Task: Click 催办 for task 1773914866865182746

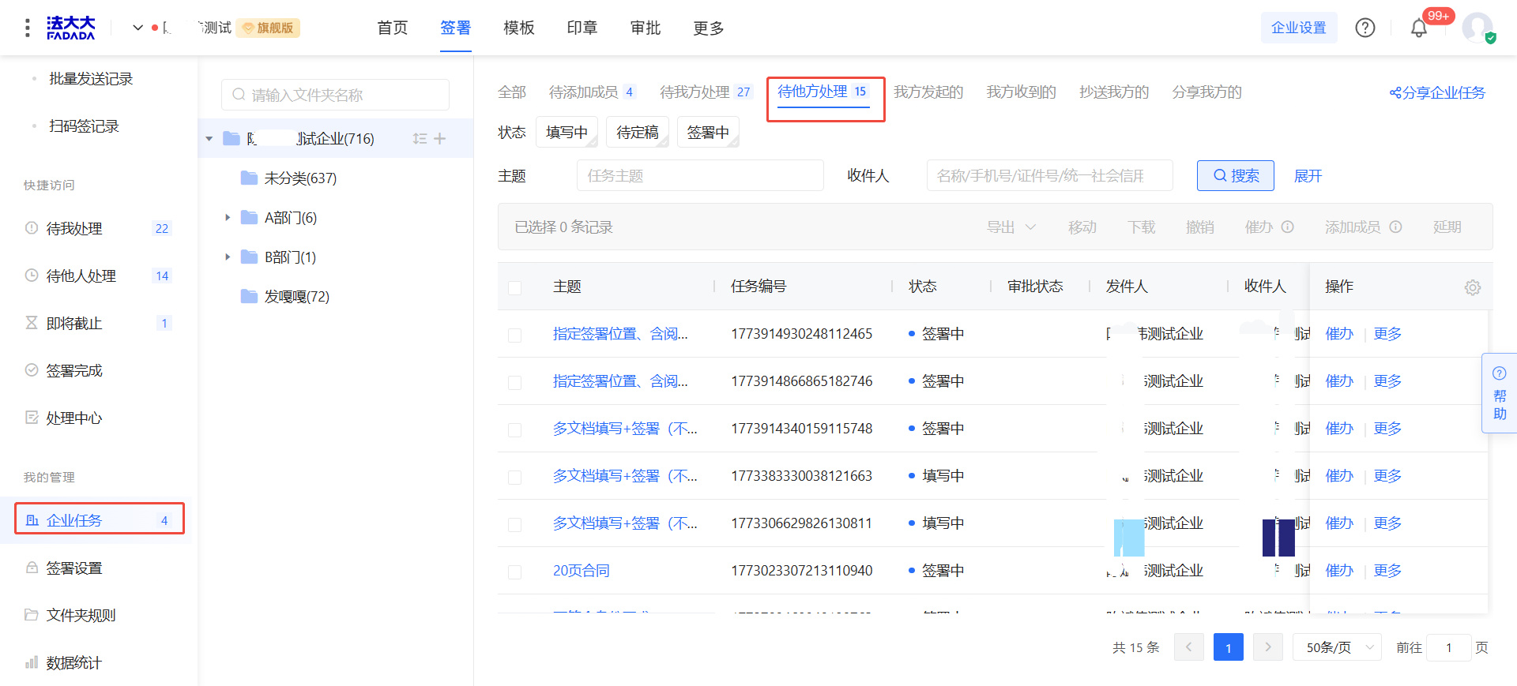Action: 1339,380
